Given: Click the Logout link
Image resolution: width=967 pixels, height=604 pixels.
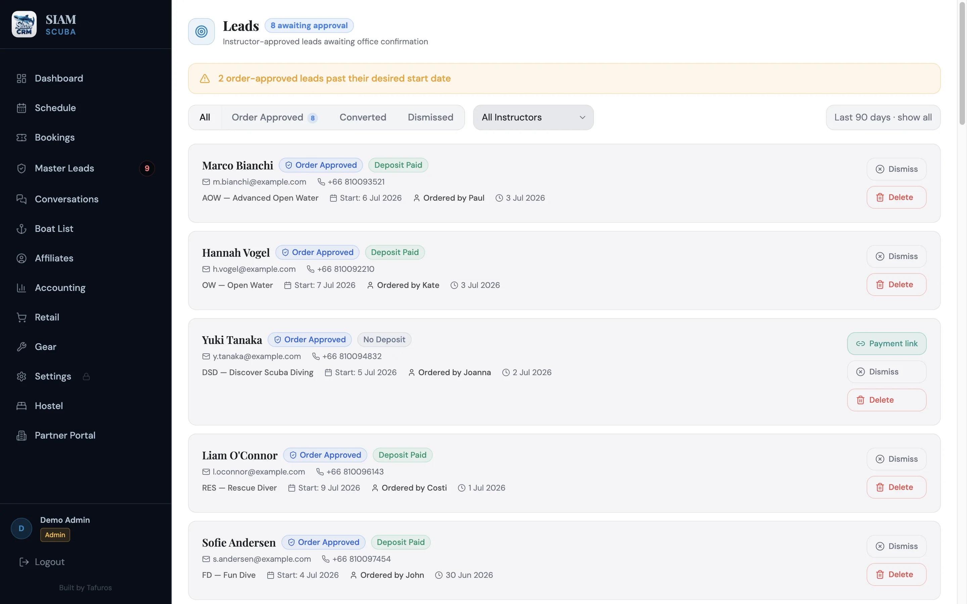Looking at the screenshot, I should click(42, 562).
